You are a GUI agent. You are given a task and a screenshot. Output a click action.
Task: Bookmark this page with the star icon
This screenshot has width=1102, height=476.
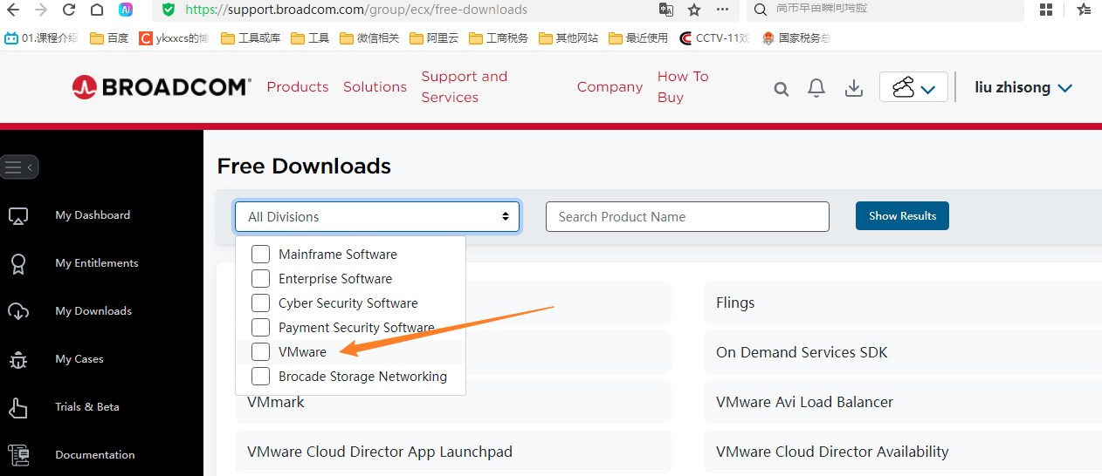point(694,10)
